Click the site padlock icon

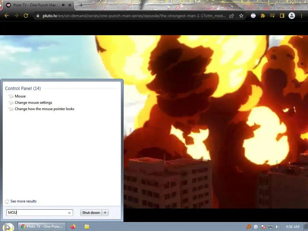[x=38, y=16]
